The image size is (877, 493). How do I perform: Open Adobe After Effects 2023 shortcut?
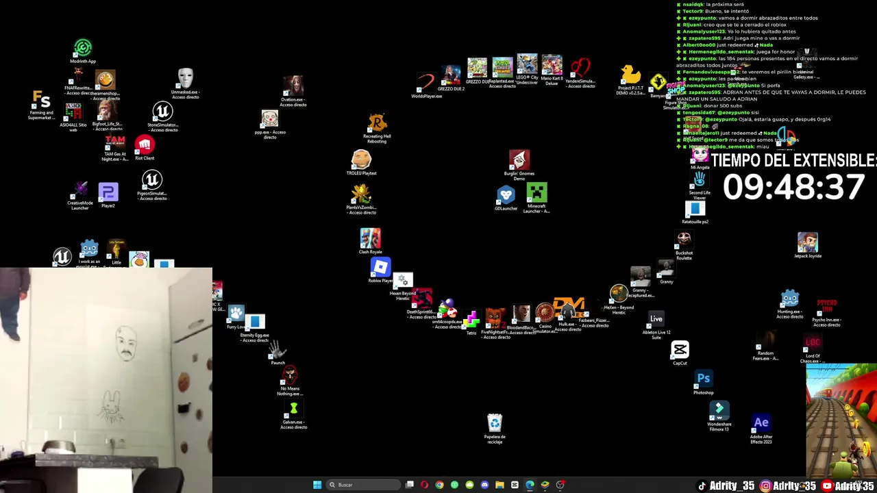(761, 429)
